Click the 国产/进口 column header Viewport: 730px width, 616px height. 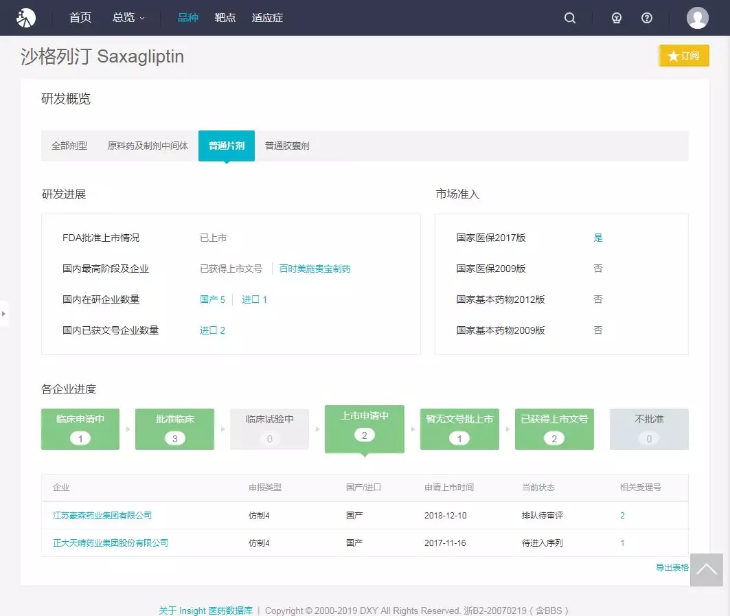(x=363, y=488)
